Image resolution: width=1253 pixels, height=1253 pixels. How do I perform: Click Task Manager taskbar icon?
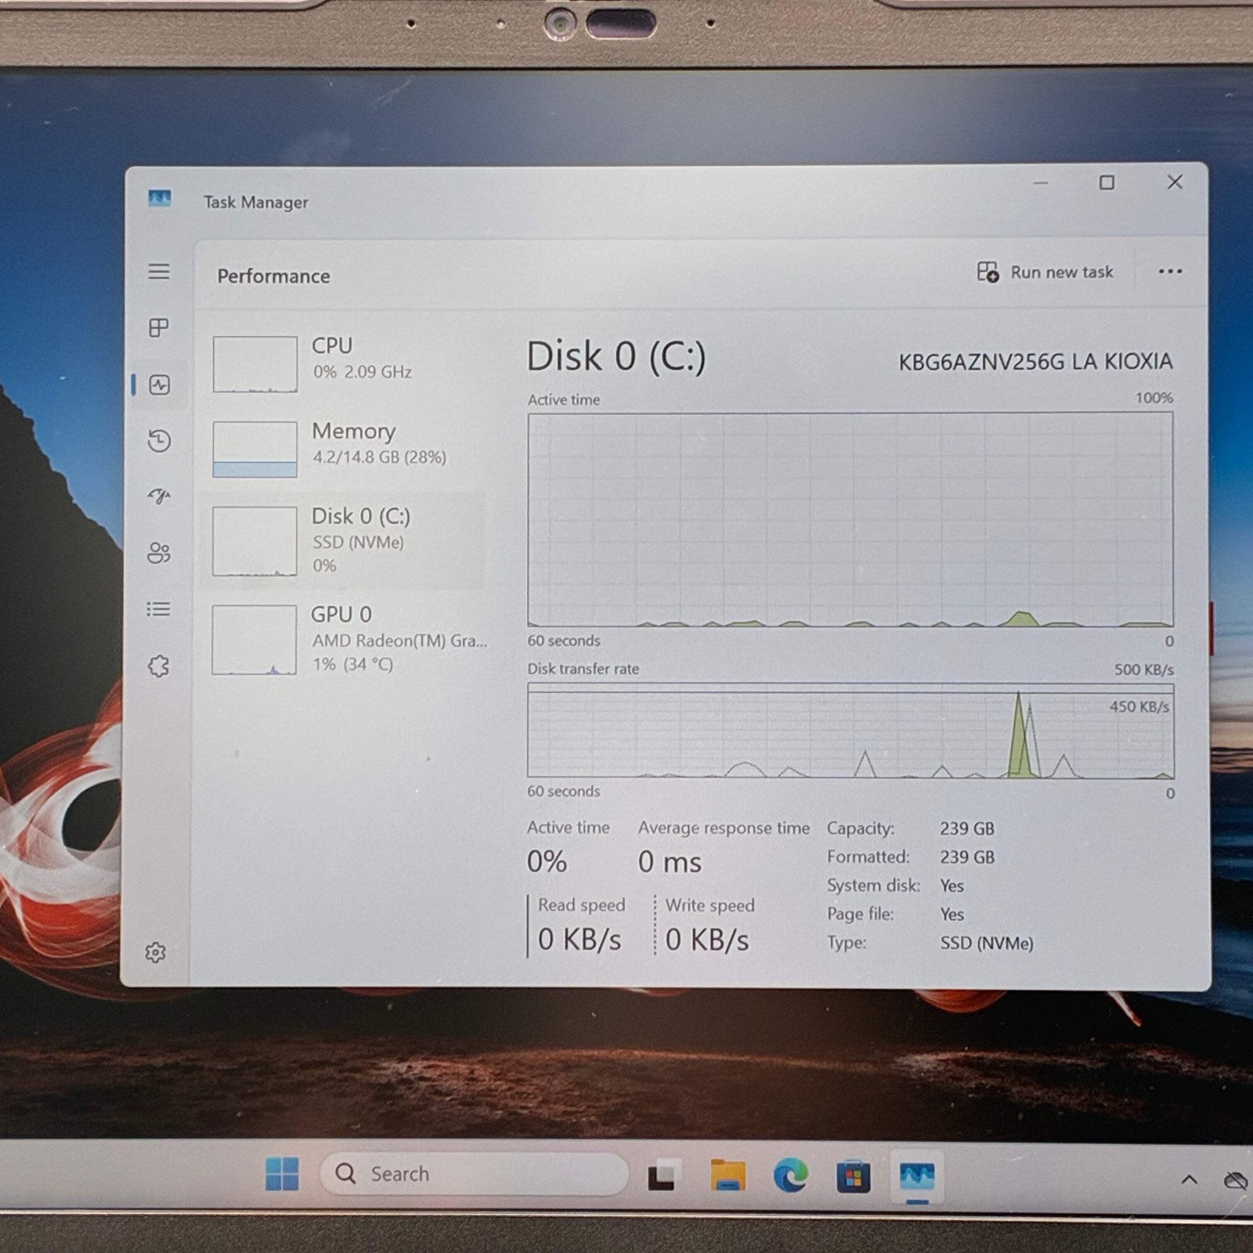(917, 1176)
